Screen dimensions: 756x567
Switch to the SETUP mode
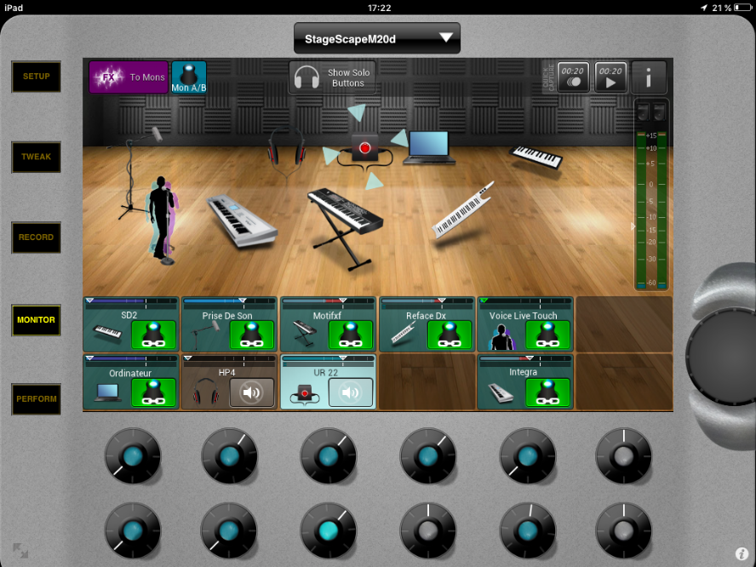point(36,77)
